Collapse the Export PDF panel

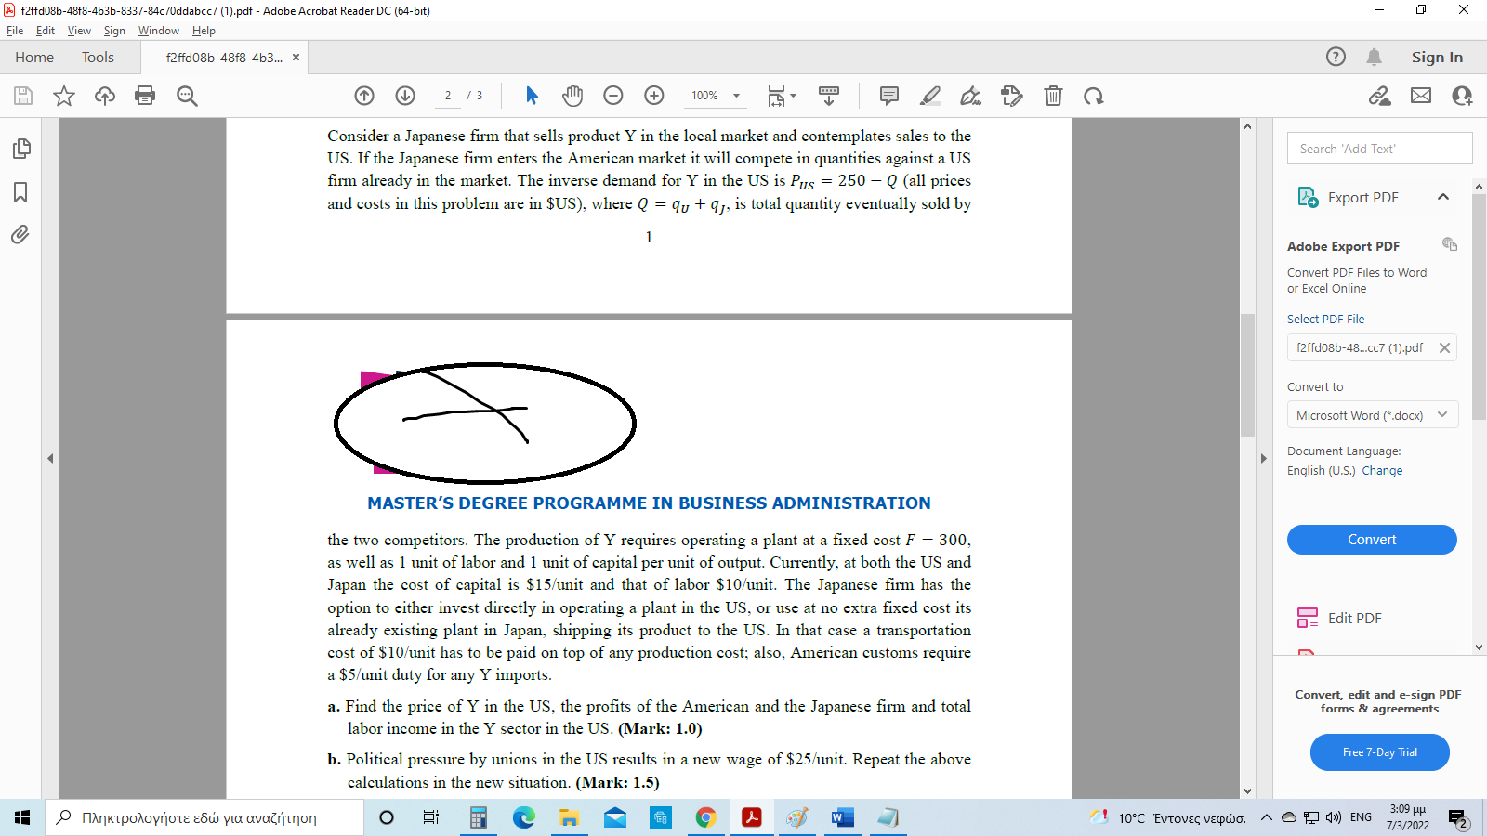(1443, 197)
